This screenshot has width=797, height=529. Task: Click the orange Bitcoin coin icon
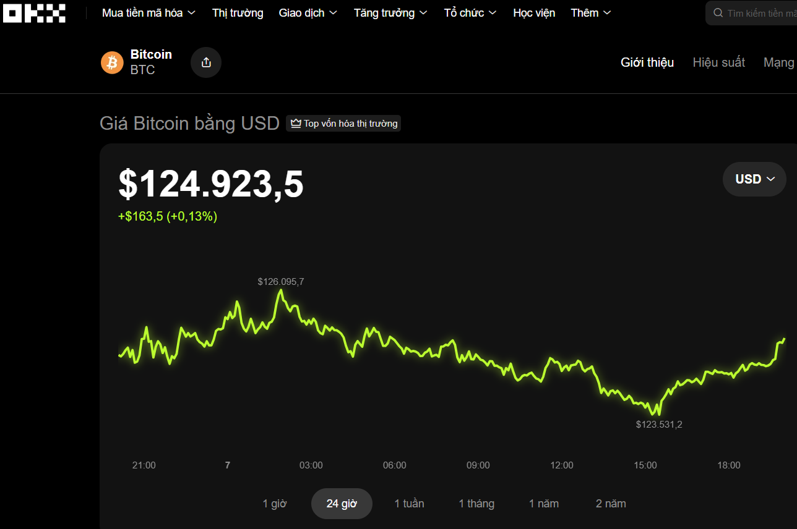point(113,62)
